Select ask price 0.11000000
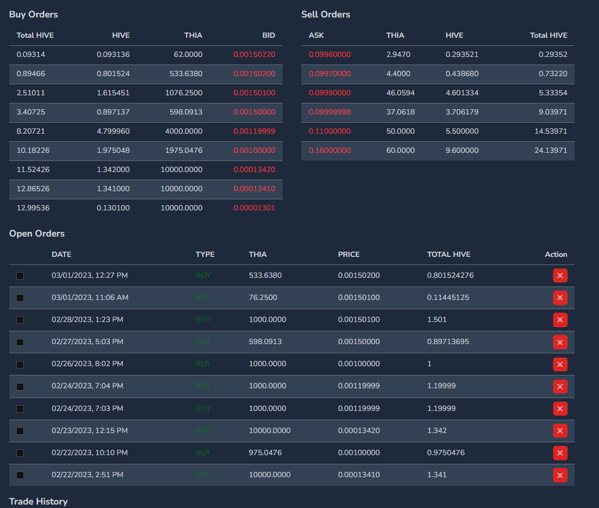Screen dimensions: 599x508 [330, 131]
